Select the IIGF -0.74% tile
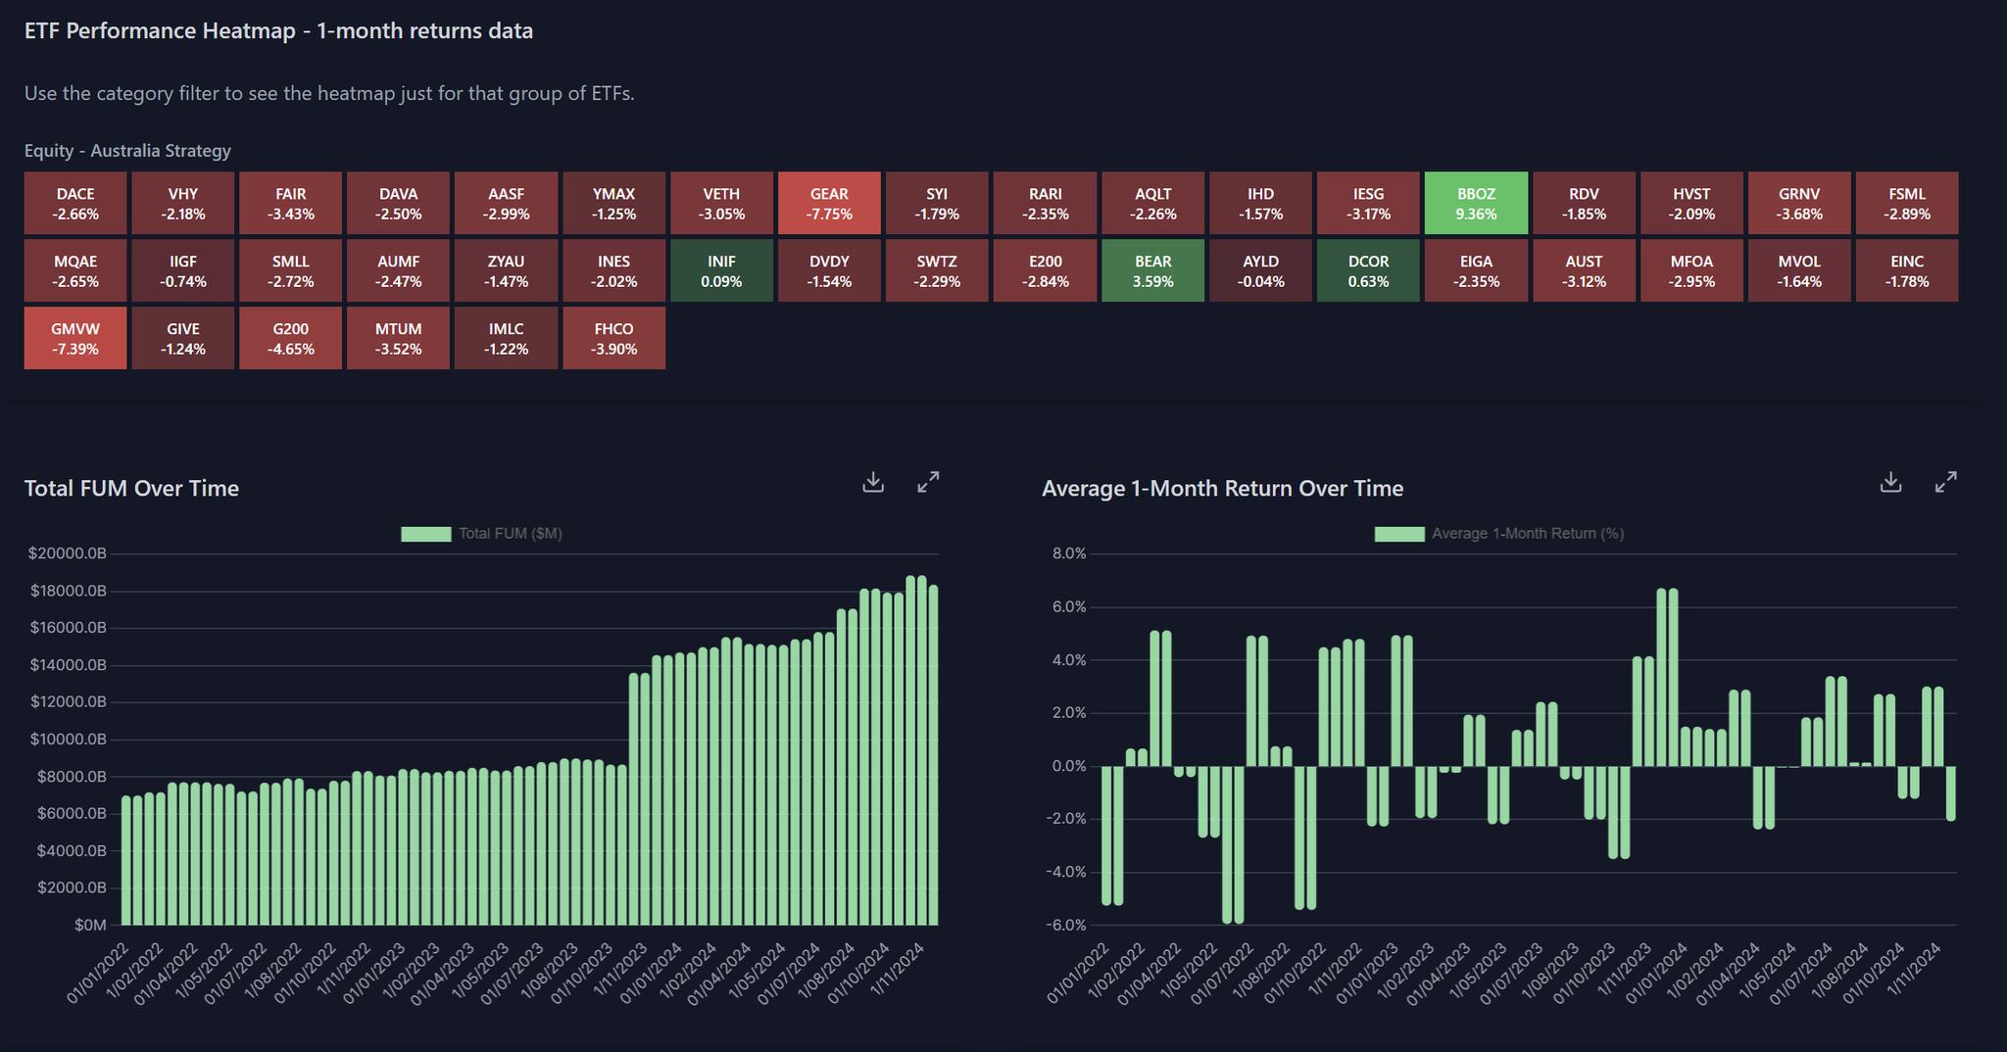 pos(183,270)
